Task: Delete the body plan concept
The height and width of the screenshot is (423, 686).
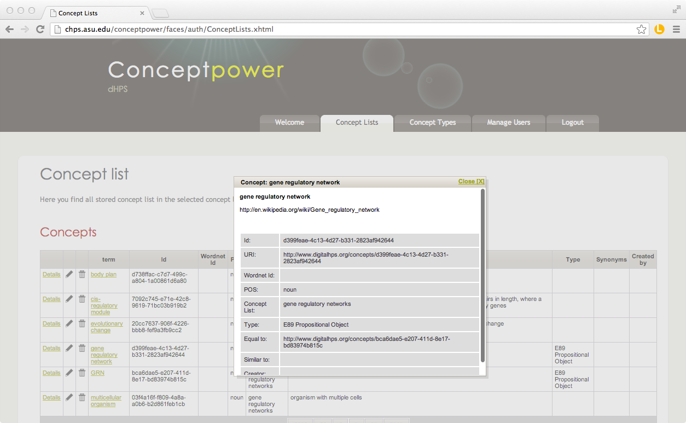Action: point(82,274)
